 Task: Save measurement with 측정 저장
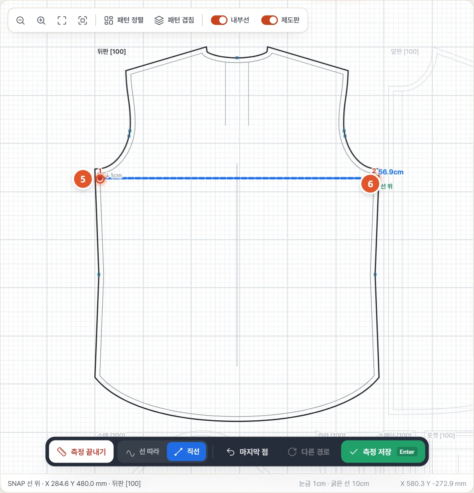click(383, 452)
